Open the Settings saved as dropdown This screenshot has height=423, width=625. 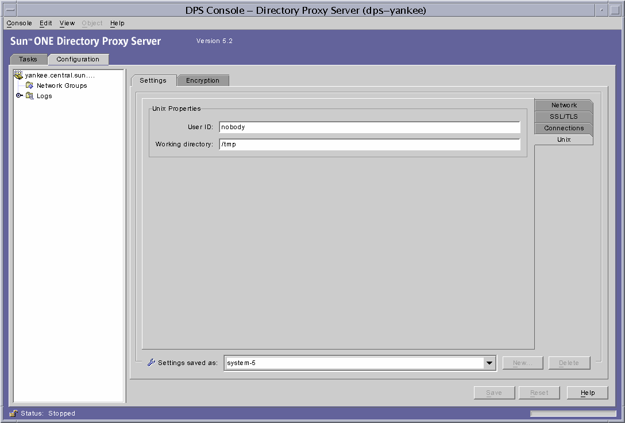489,363
